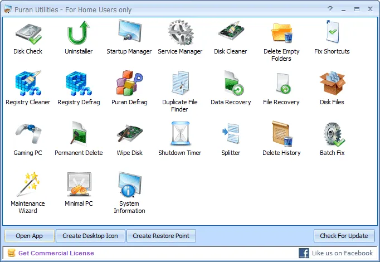Click the question mark help button in title bar
The width and height of the screenshot is (380, 262).
coord(330,9)
